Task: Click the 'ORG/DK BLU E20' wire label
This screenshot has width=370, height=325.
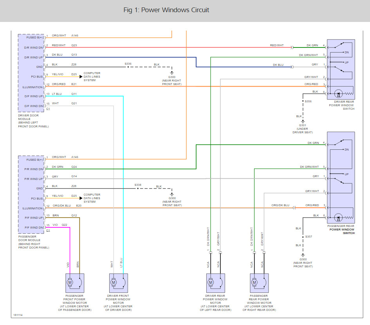Action: (x=67, y=206)
